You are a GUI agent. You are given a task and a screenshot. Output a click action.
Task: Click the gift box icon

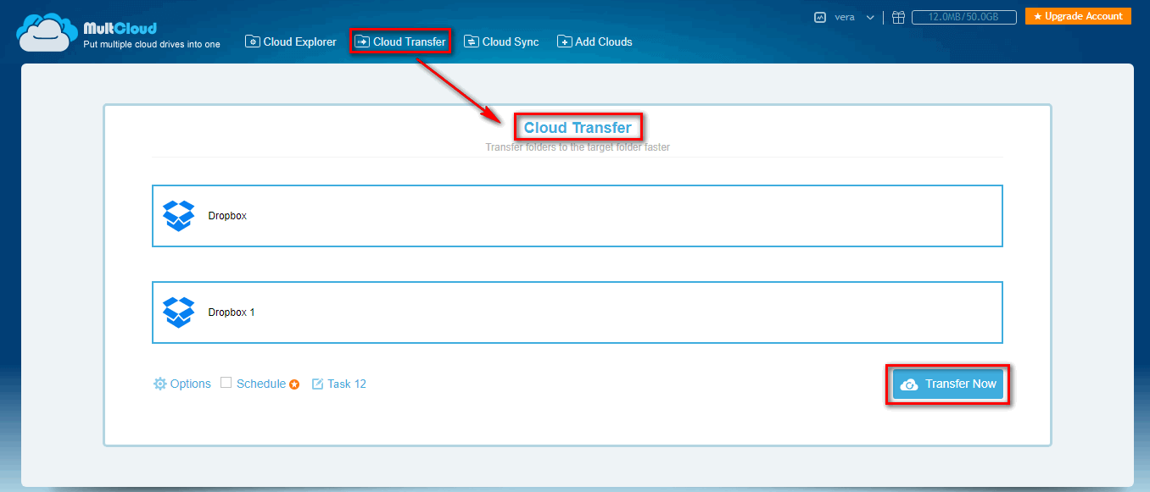click(898, 17)
